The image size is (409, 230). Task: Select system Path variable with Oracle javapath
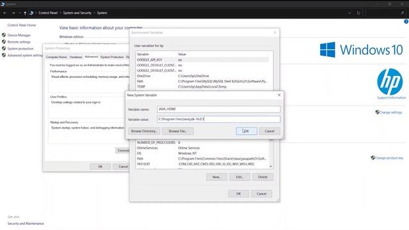pos(203,158)
